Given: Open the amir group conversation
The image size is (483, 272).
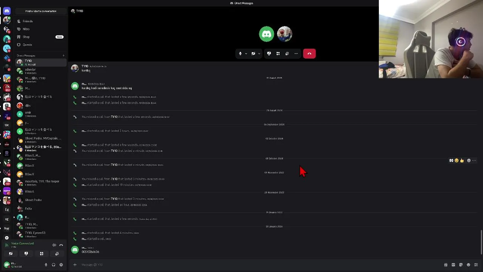Looking at the screenshot, I should 41,114.
